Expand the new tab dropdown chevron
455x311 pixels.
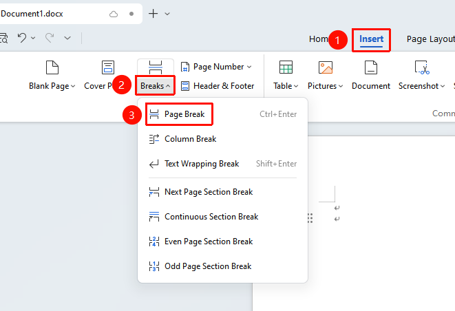[x=167, y=14]
